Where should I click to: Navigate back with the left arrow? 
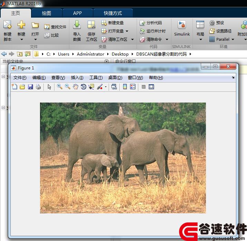point(4,54)
